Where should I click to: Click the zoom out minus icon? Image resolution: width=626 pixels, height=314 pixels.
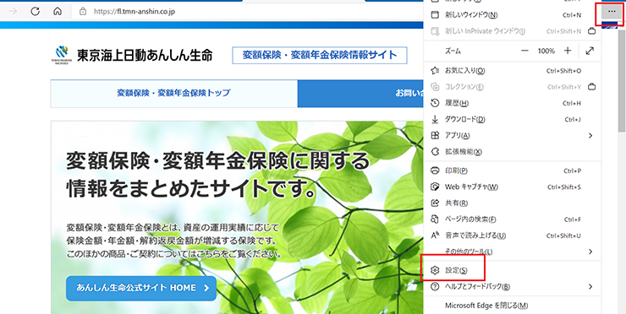coord(524,51)
